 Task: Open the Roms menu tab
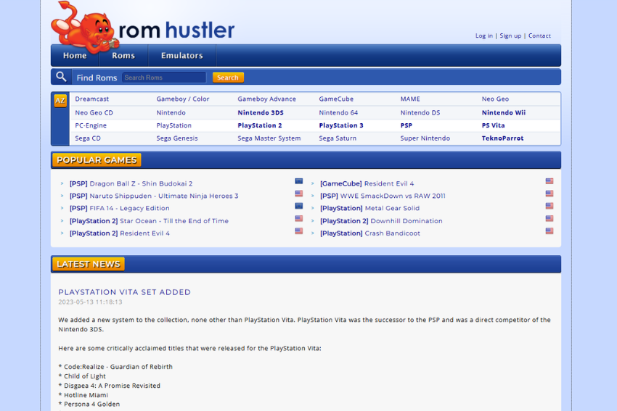coord(123,55)
